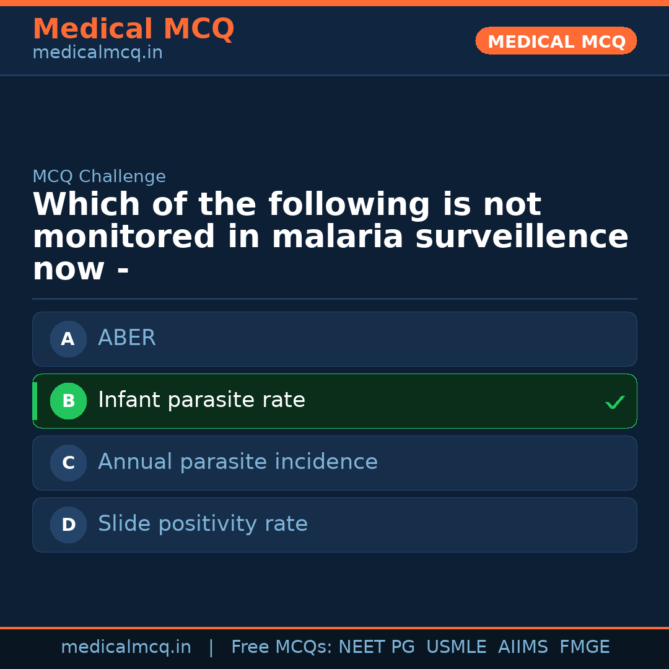
Task: Click the circular C option badge
Action: (68, 463)
